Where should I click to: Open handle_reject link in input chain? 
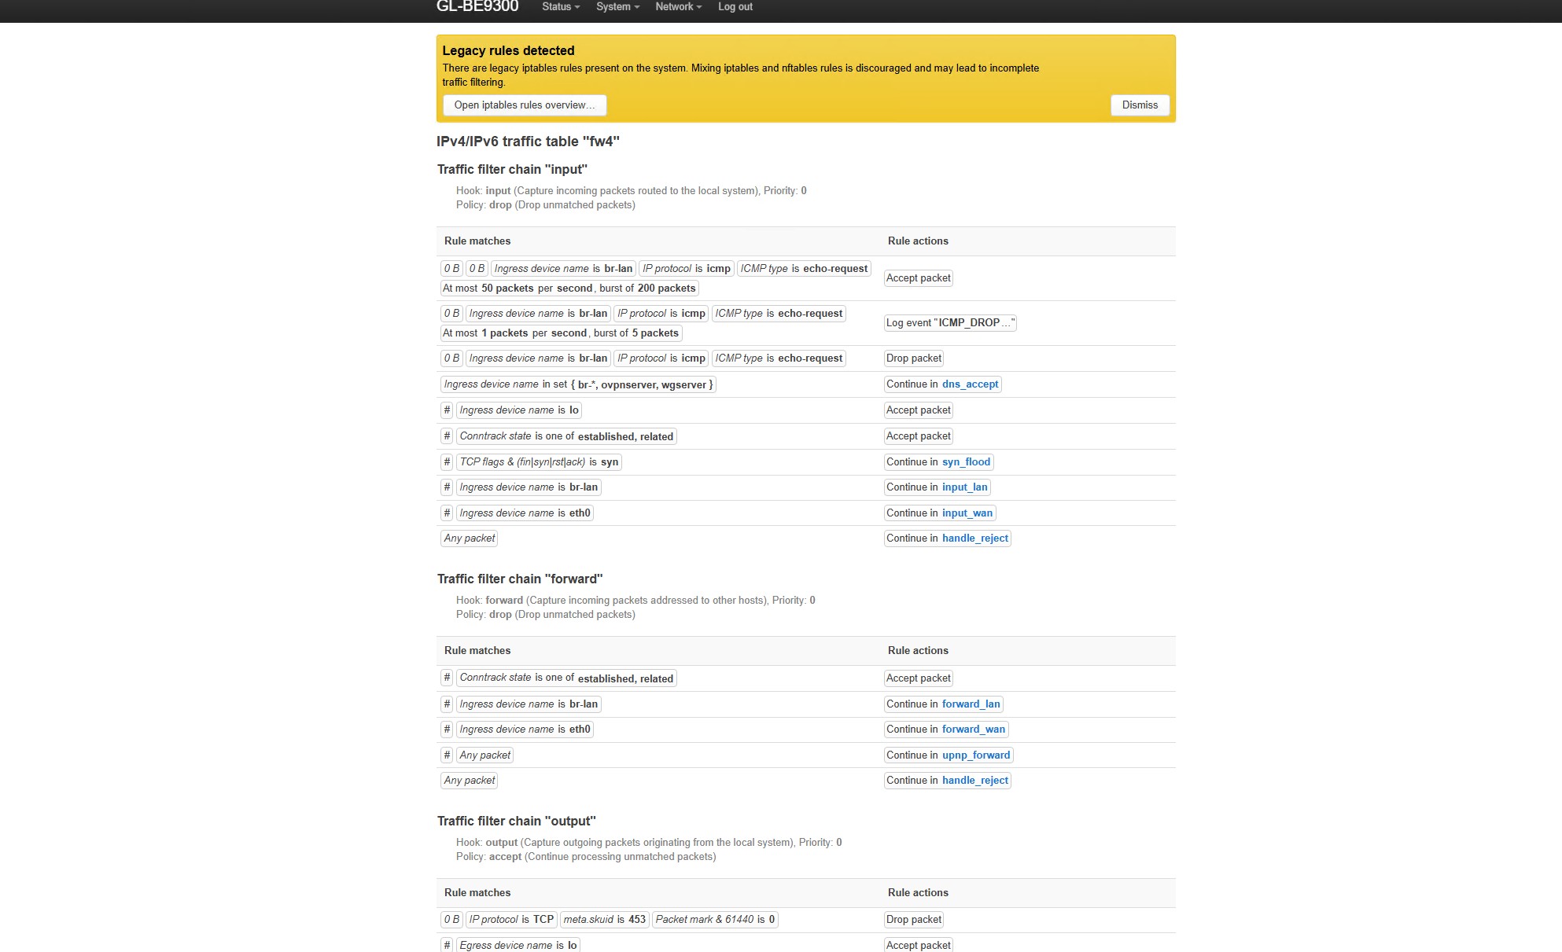974,538
